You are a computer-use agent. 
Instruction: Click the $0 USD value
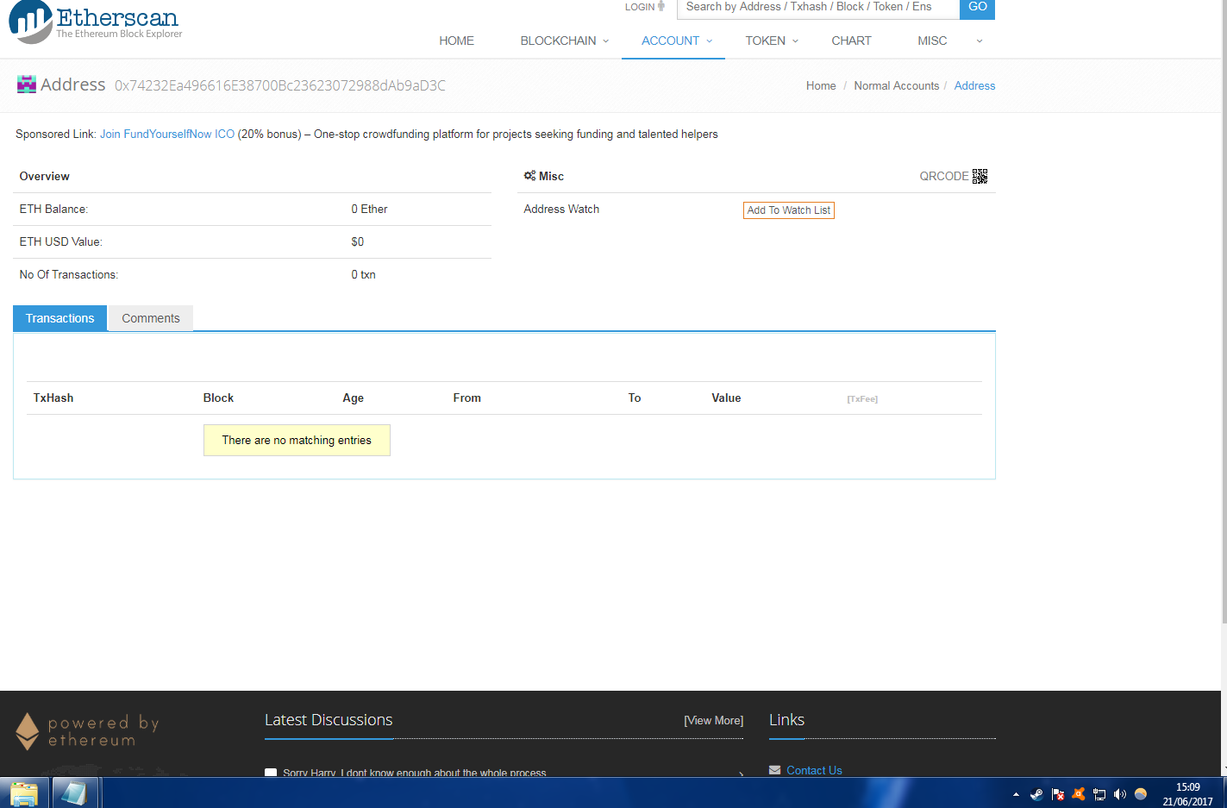click(x=357, y=241)
